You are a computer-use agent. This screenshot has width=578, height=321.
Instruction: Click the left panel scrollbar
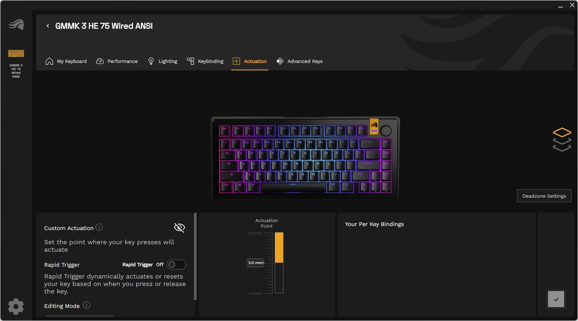(195, 256)
